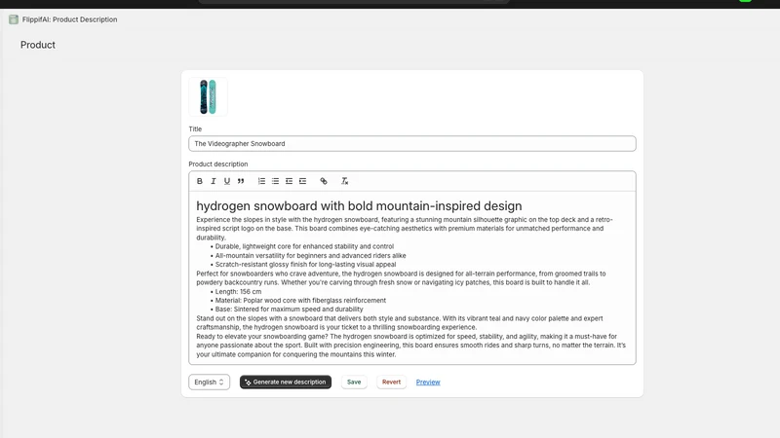Insert a hyperlink via link icon
Viewport: 780px width, 438px height.
coord(324,181)
